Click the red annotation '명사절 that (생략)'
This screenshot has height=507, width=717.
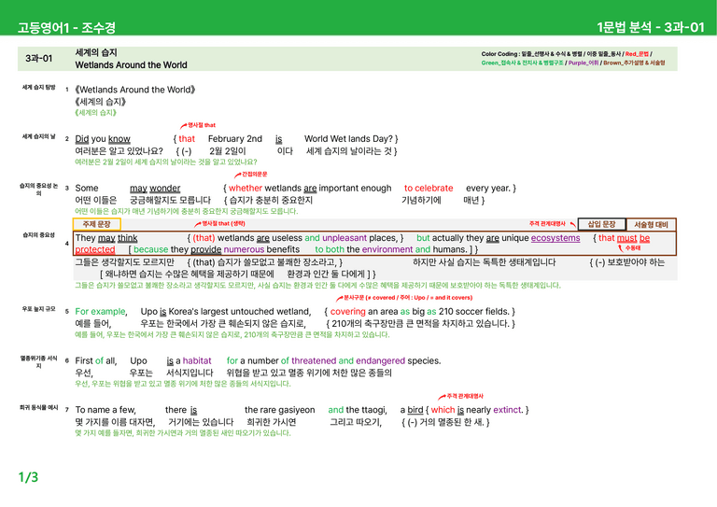click(x=224, y=223)
